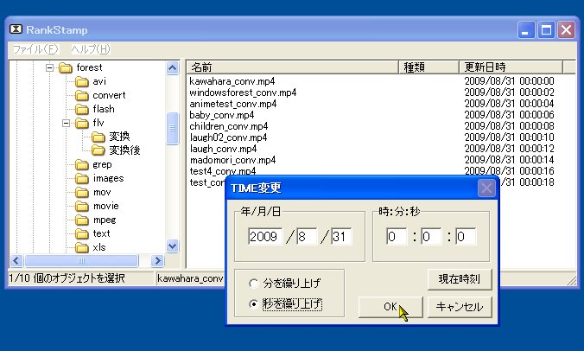This screenshot has height=351, width=584.
Task: Click tree vertical scrollbar thumb
Action: [172, 128]
